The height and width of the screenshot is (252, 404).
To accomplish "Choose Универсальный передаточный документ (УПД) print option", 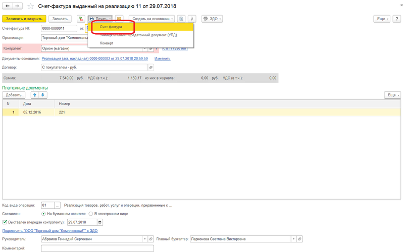I will tap(141, 35).
